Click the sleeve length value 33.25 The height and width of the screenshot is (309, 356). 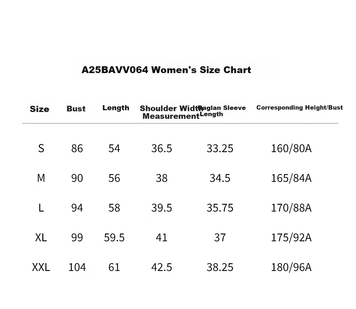pyautogui.click(x=220, y=148)
